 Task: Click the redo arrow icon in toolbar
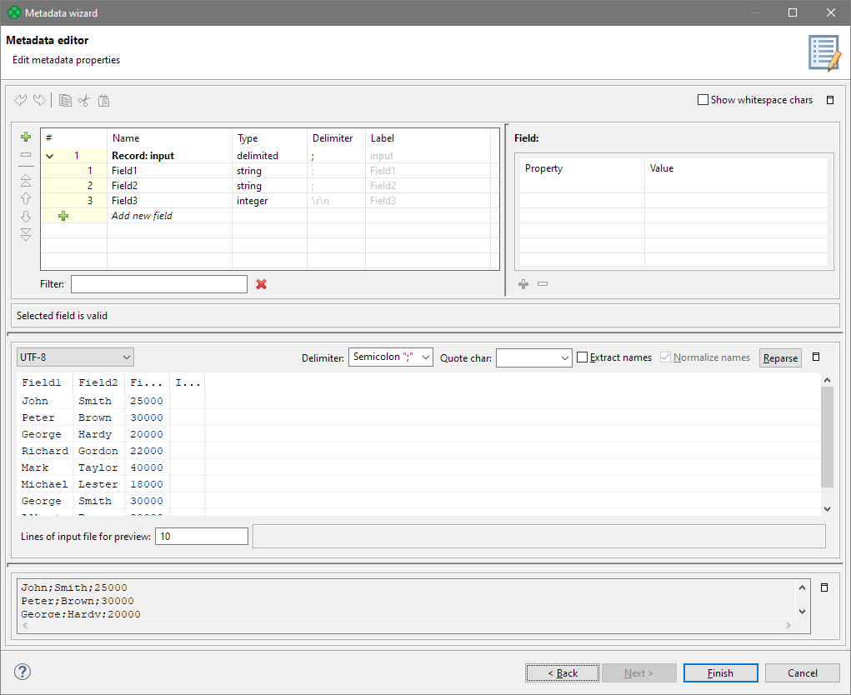(39, 100)
